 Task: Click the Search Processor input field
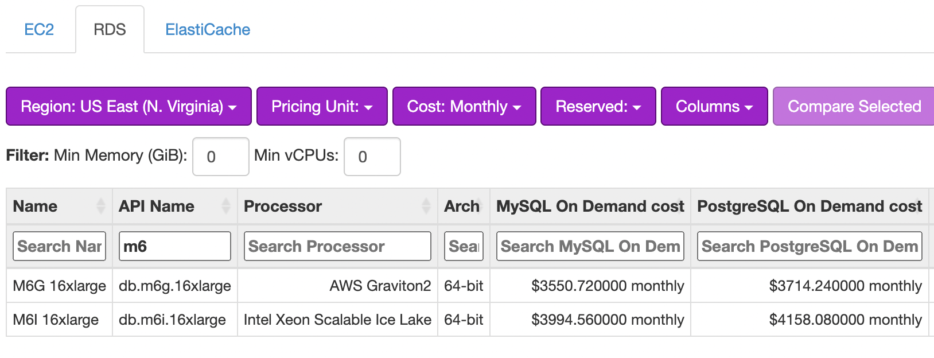[337, 246]
